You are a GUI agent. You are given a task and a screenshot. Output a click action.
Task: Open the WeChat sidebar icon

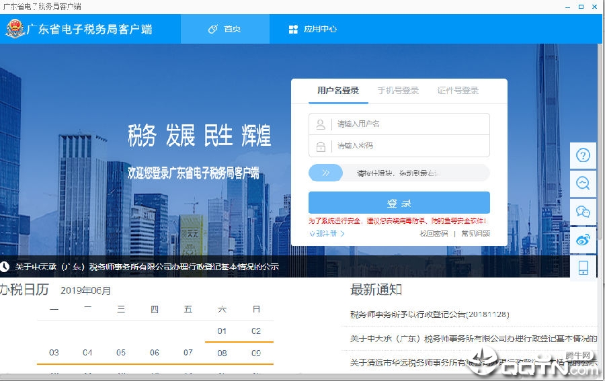click(583, 212)
